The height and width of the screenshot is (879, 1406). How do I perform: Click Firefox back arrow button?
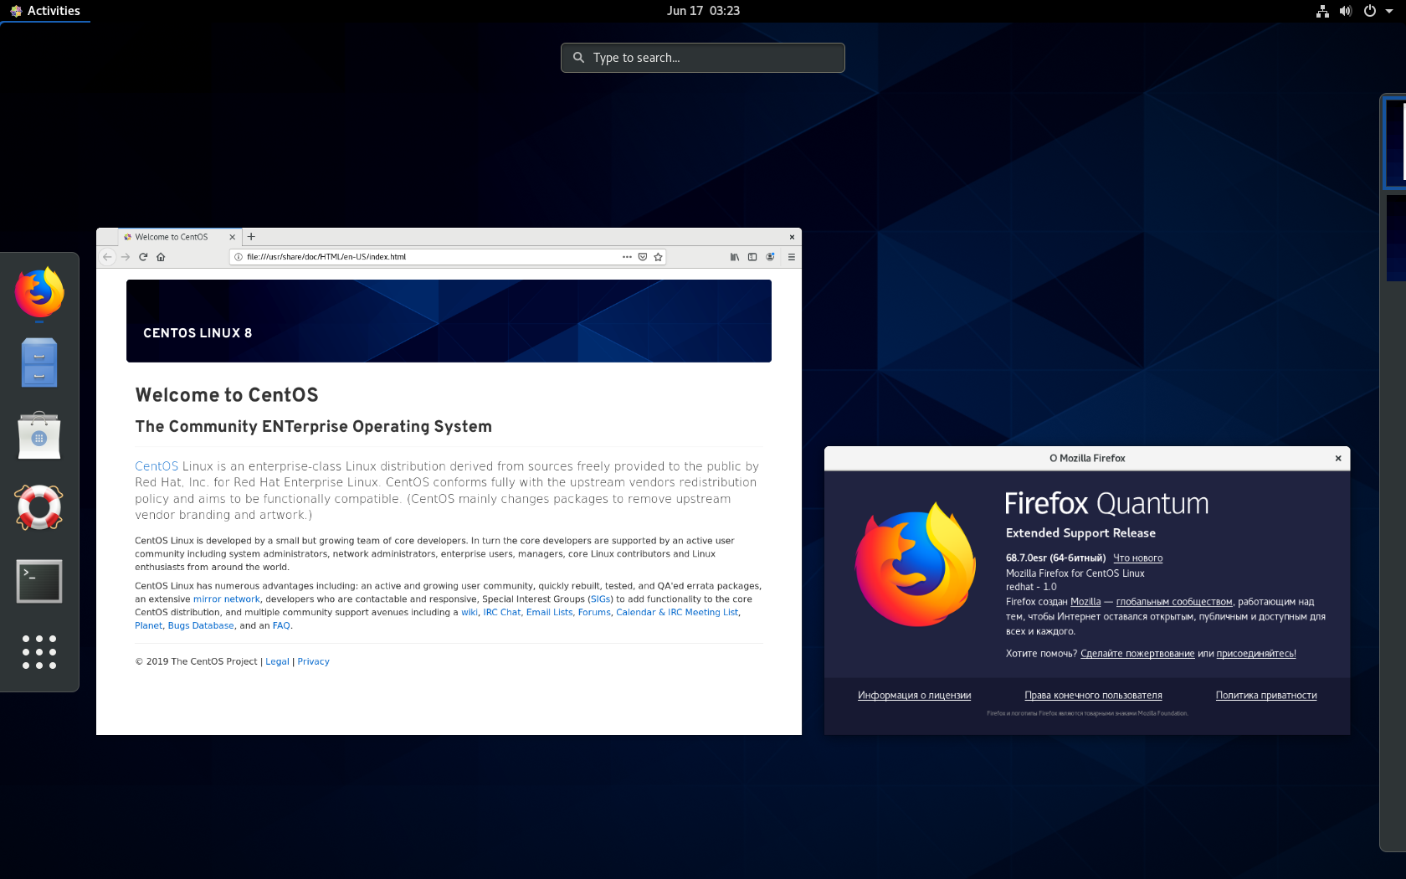tap(107, 257)
